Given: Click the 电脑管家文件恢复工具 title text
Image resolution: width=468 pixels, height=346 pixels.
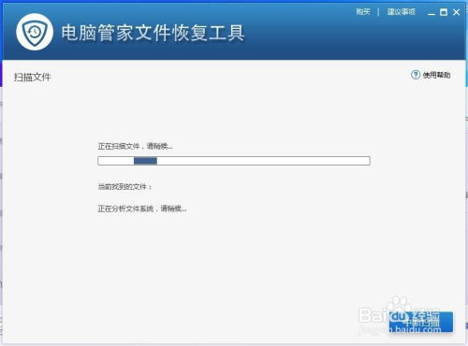Looking at the screenshot, I should 153,33.
